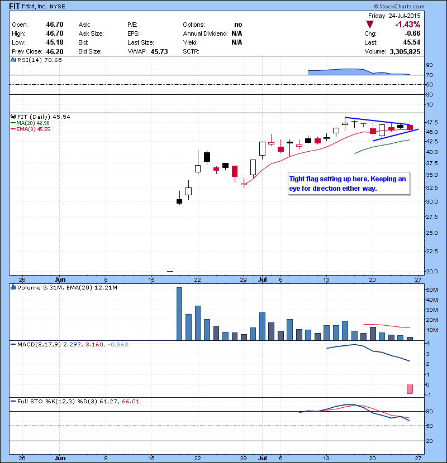
Task: Click the red down-triangle change indicator
Action: click(x=369, y=24)
